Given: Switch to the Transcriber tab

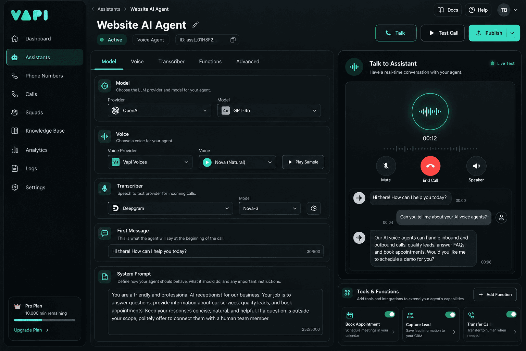Looking at the screenshot, I should click(x=172, y=61).
